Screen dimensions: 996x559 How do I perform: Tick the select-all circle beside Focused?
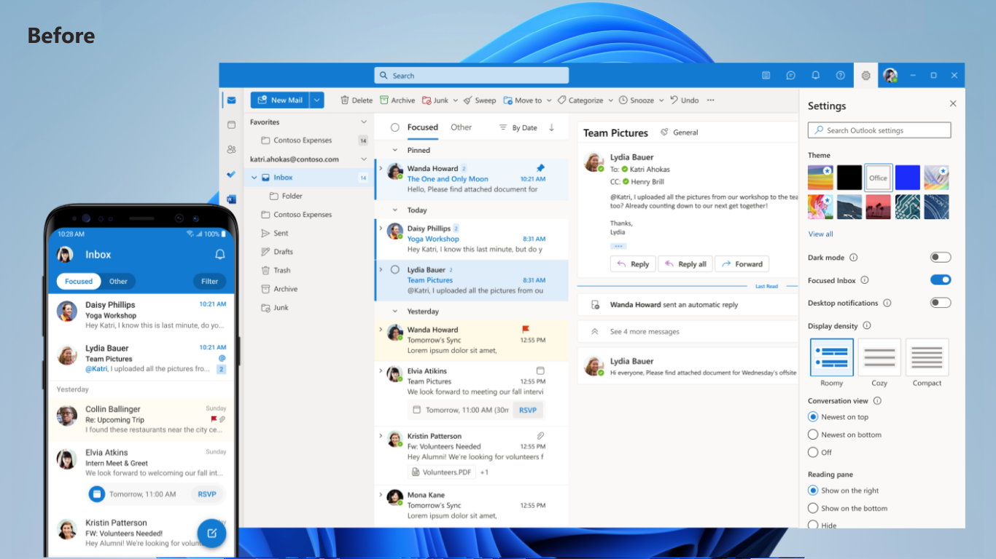(x=394, y=127)
